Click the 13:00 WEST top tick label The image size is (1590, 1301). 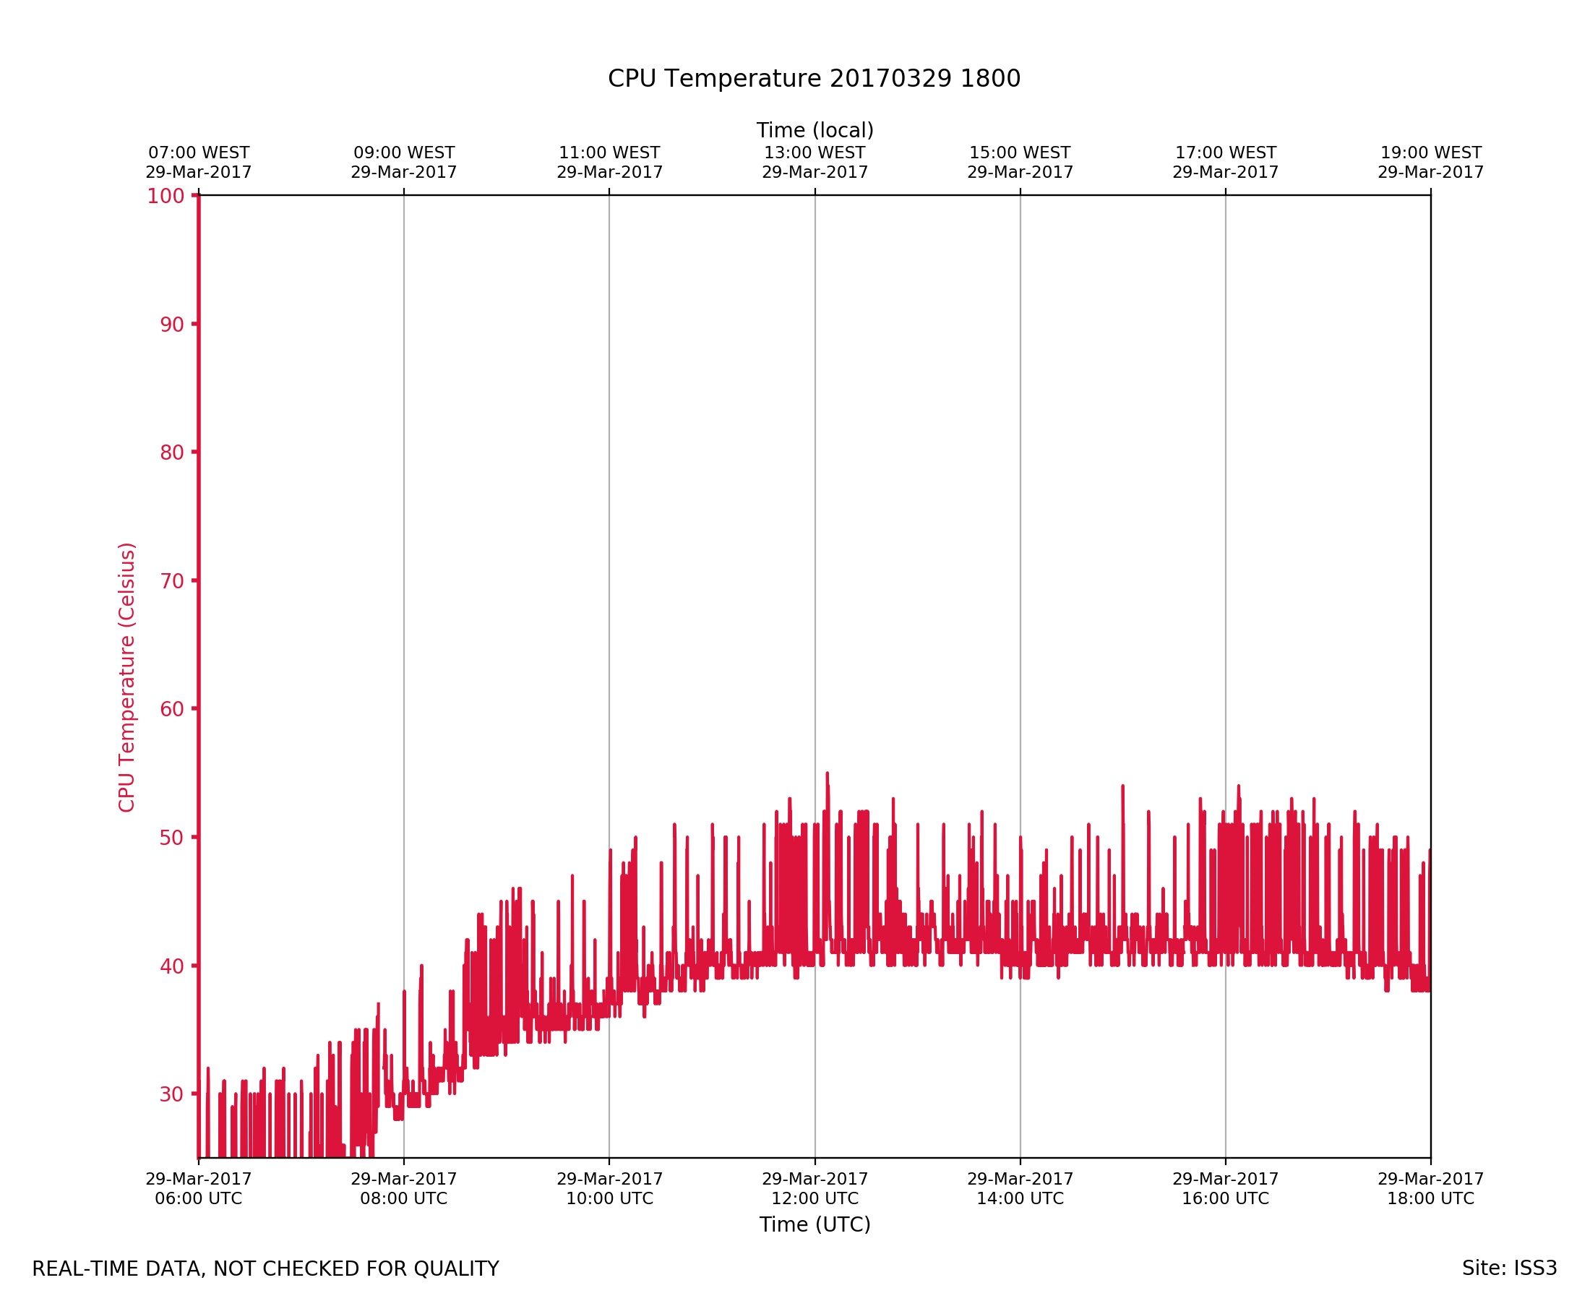coord(815,163)
